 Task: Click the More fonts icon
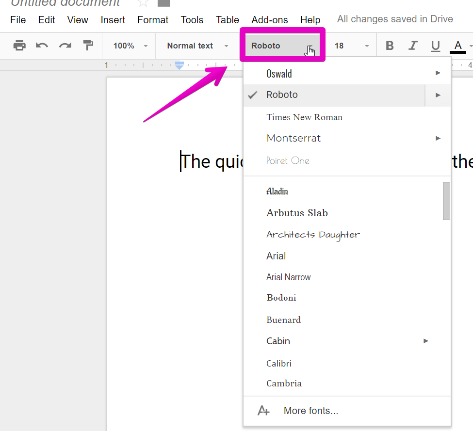[x=263, y=410]
